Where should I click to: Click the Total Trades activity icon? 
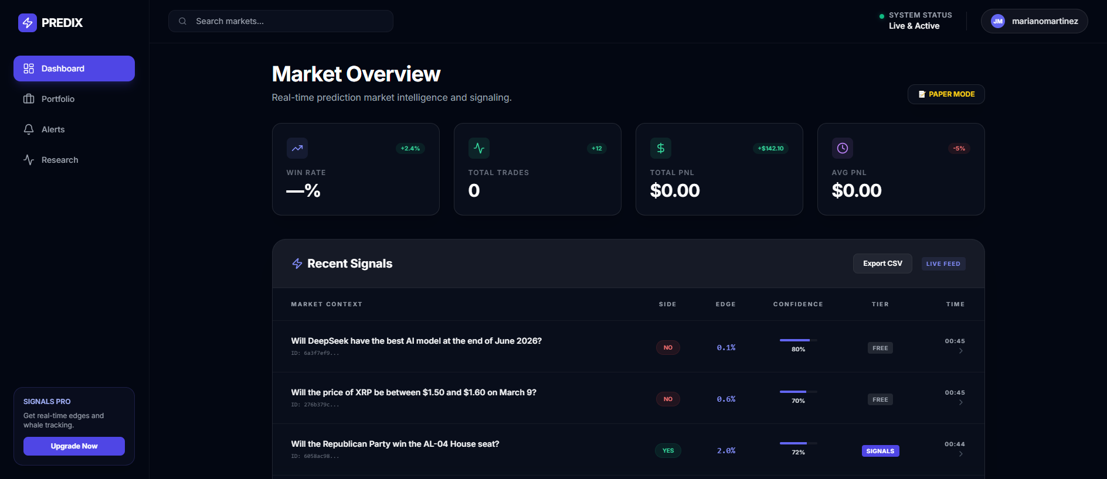(479, 148)
